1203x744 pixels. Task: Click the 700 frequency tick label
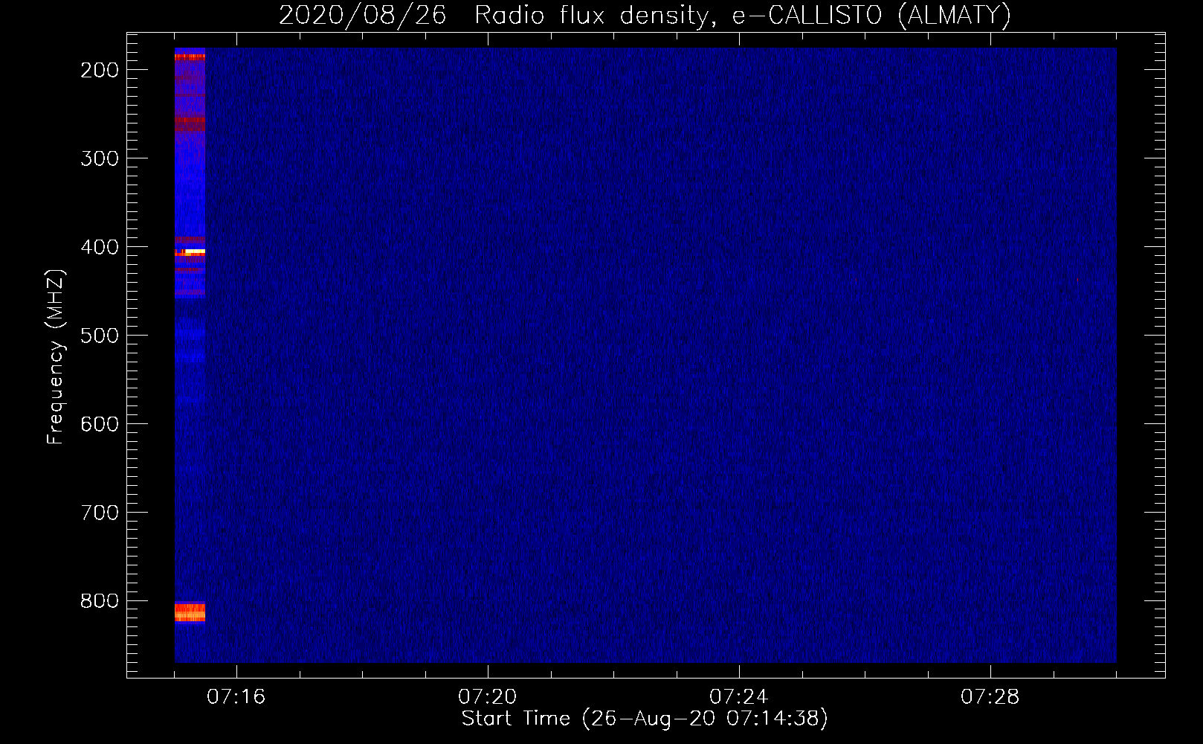click(100, 513)
